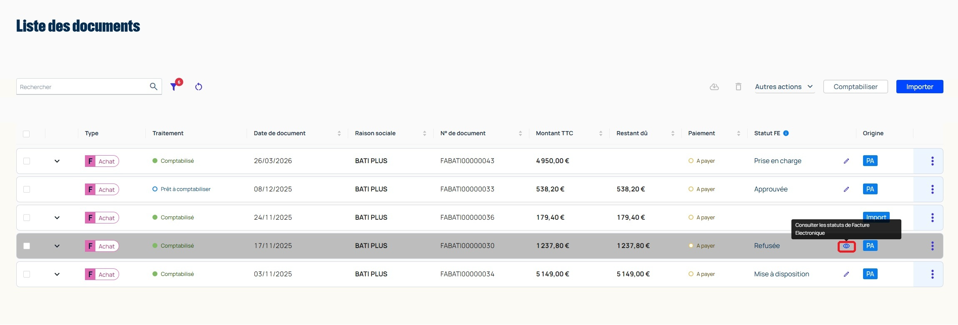Click the Type column header
Viewport: 958px width, 325px height.
point(92,133)
